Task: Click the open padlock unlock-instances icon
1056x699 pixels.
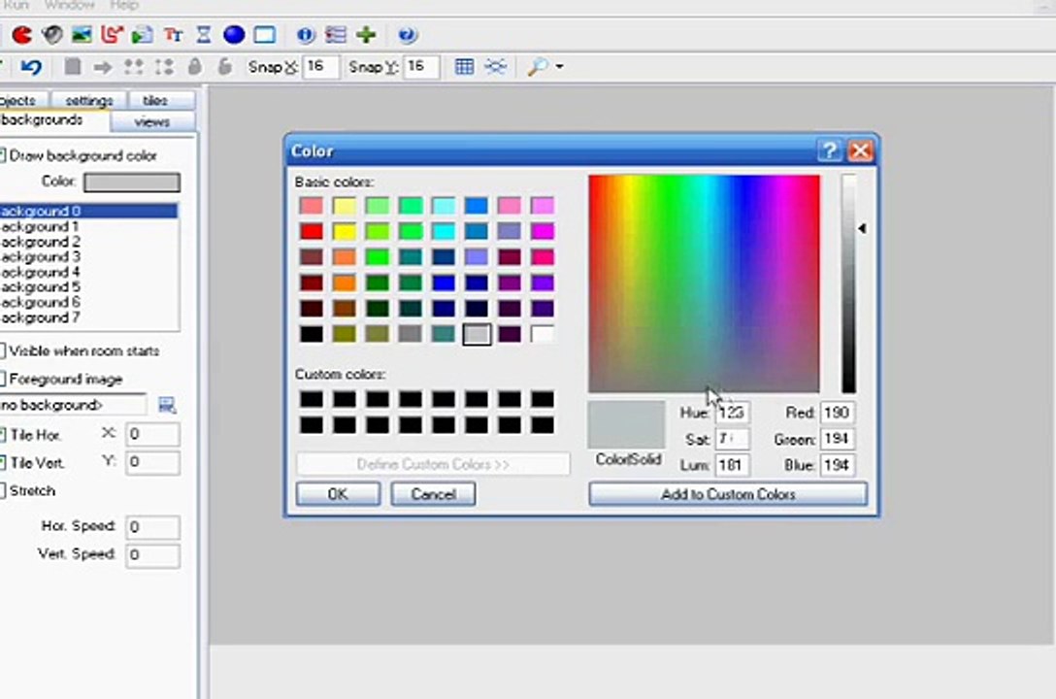Action: pyautogui.click(x=225, y=67)
